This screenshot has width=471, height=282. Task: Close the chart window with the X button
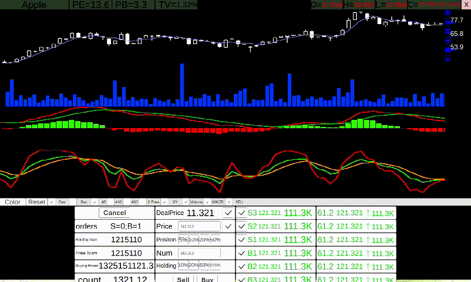coord(466,5)
